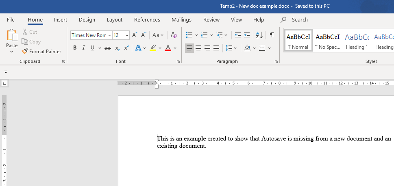Customize Quick Access Toolbar arrow
This screenshot has width=394, height=186.
click(6, 72)
